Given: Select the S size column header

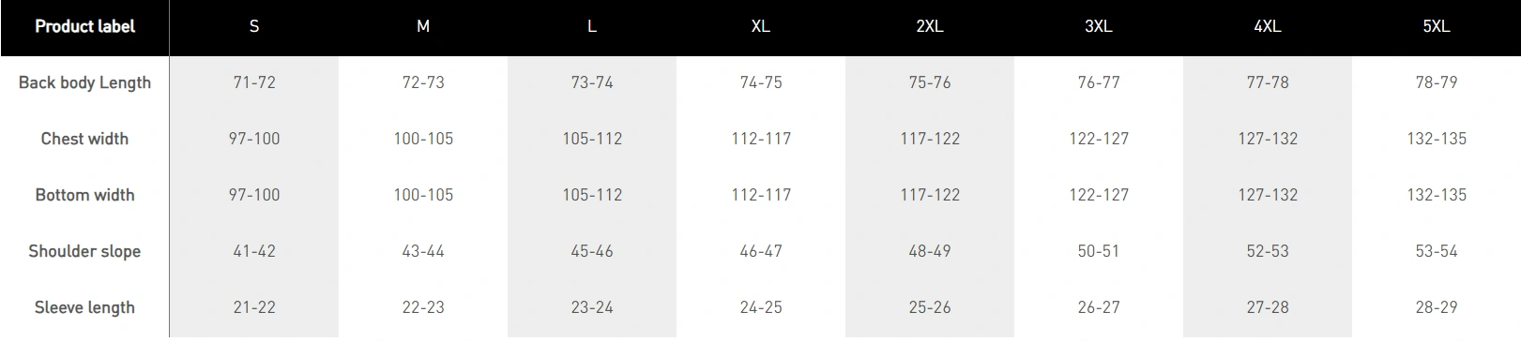Looking at the screenshot, I should [254, 26].
